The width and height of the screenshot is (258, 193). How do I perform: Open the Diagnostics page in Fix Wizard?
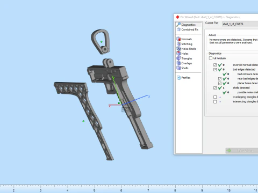[x=188, y=25]
